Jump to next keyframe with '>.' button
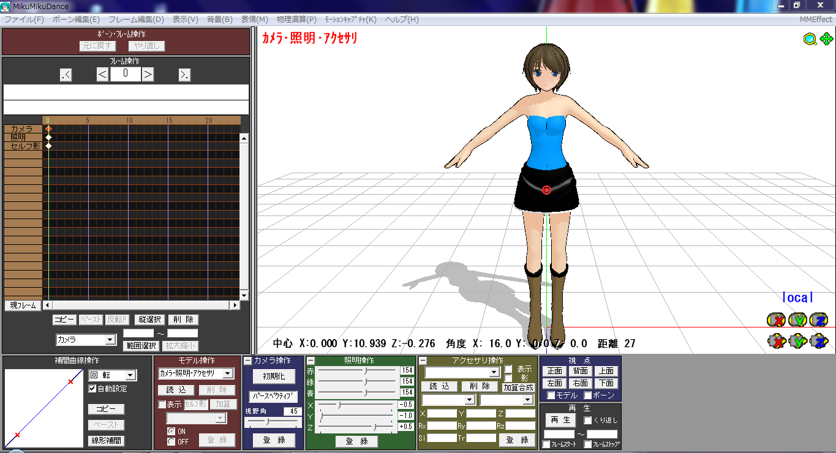The height and width of the screenshot is (453, 836). click(184, 75)
